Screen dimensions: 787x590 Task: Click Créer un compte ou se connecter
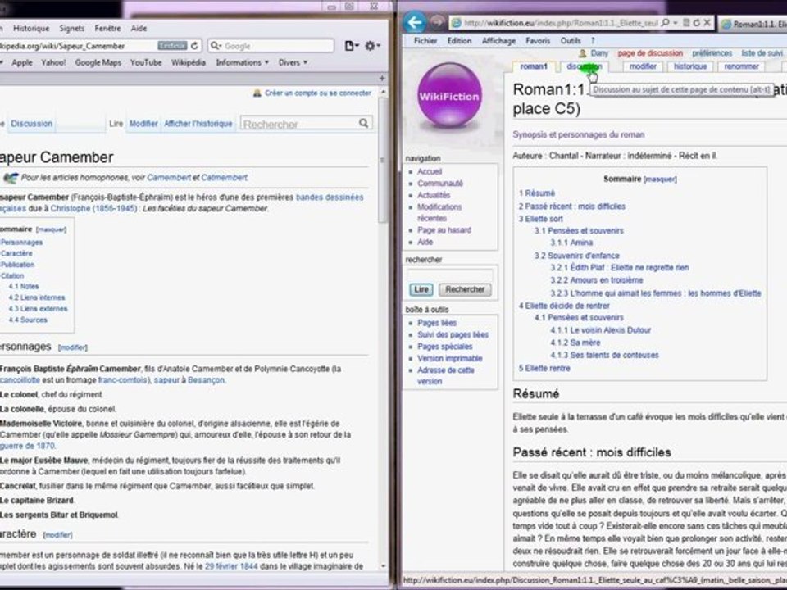[x=318, y=93]
